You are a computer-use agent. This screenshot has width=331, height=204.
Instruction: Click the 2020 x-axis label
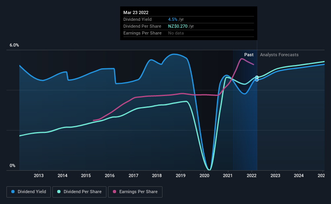pyautogui.click(x=204, y=175)
